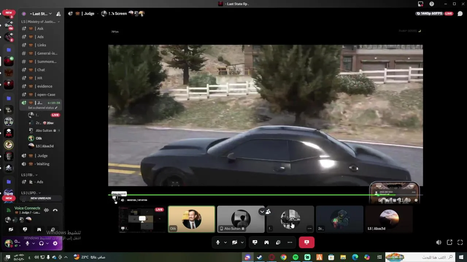Open settings gear inside the video player
The height and width of the screenshot is (262, 467).
point(416,200)
